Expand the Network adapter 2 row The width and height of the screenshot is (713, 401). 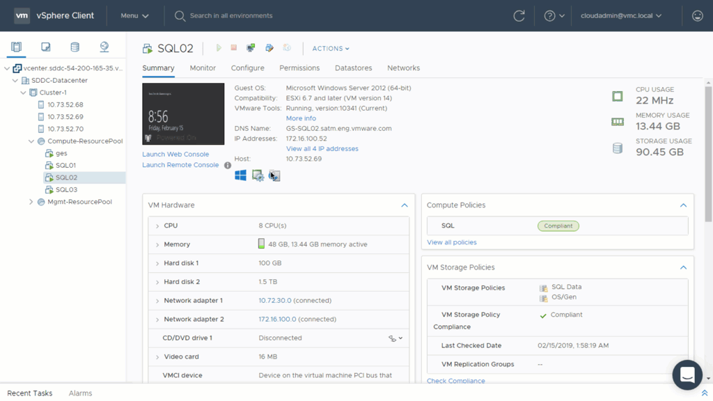click(x=157, y=320)
